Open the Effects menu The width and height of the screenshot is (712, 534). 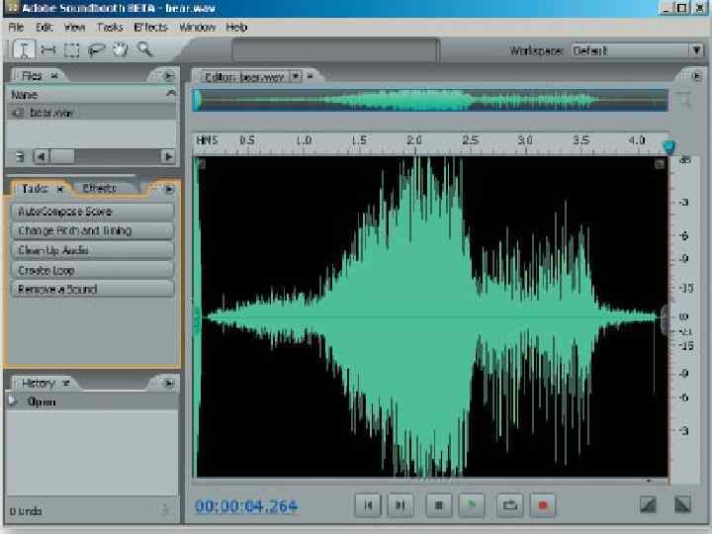pos(150,28)
